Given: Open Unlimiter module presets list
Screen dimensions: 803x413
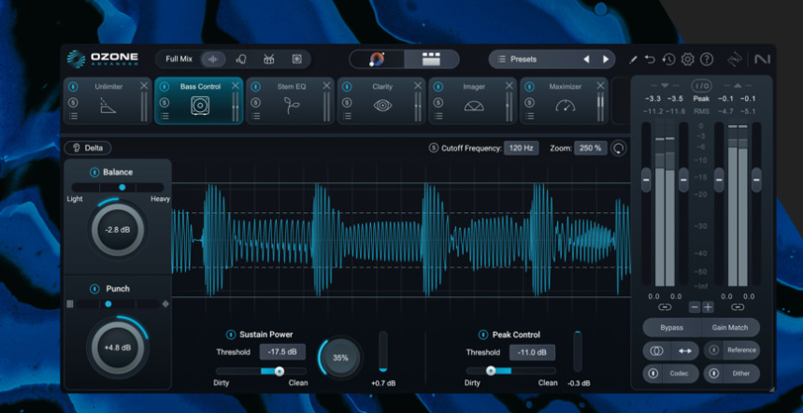Looking at the screenshot, I should (x=73, y=116).
